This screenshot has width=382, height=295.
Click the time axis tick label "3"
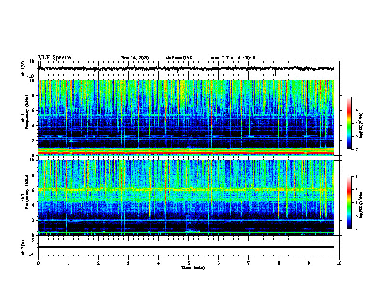(128, 263)
